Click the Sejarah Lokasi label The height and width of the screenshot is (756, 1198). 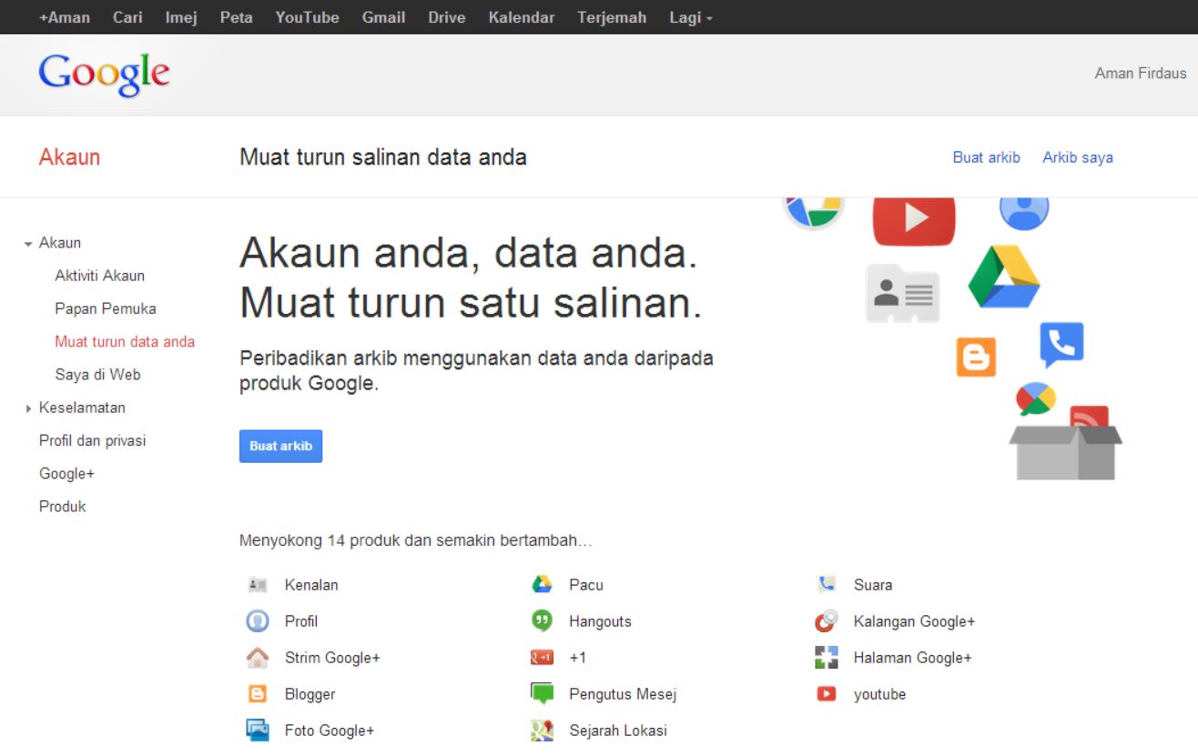coord(618,731)
